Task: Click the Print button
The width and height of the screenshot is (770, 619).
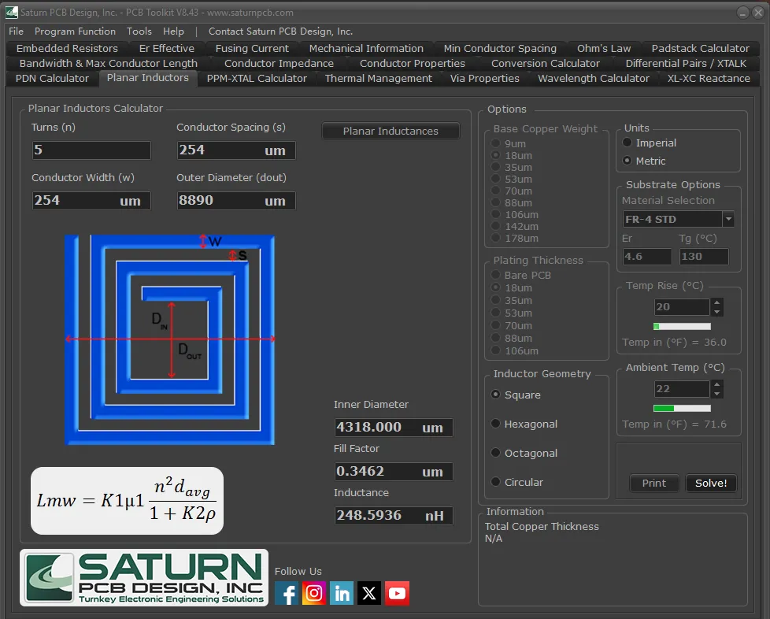Action: click(x=654, y=483)
